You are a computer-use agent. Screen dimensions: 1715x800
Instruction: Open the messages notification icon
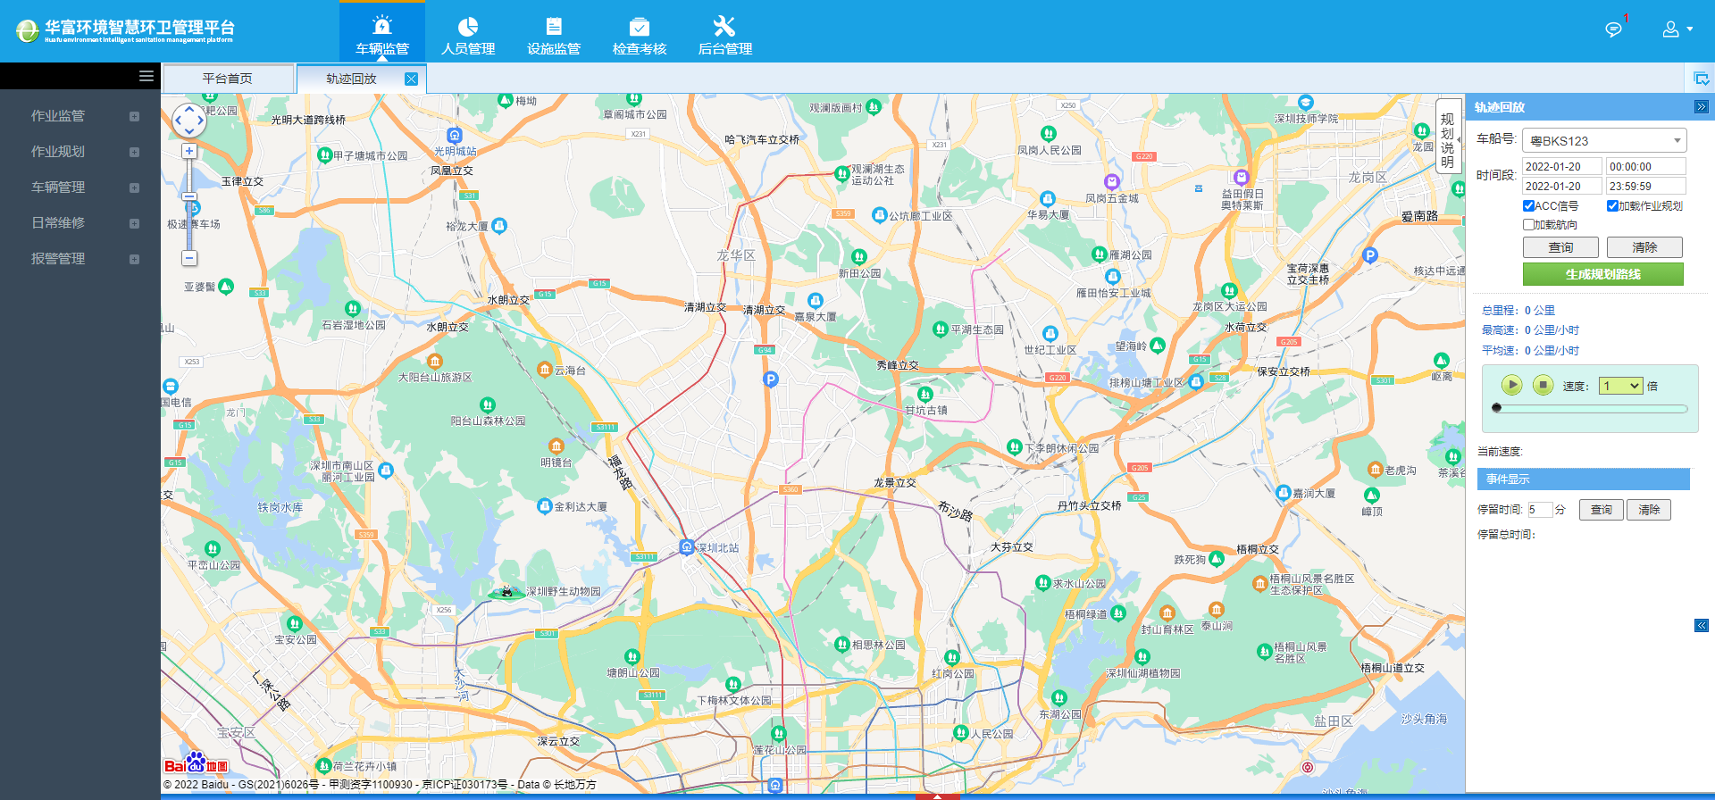tap(1613, 29)
